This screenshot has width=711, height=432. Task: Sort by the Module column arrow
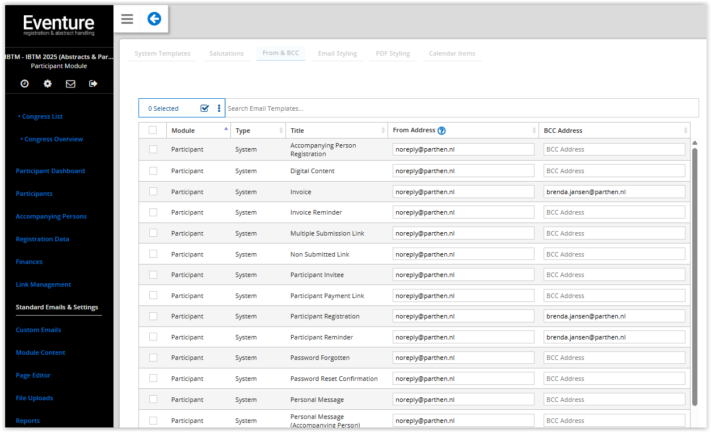click(226, 130)
